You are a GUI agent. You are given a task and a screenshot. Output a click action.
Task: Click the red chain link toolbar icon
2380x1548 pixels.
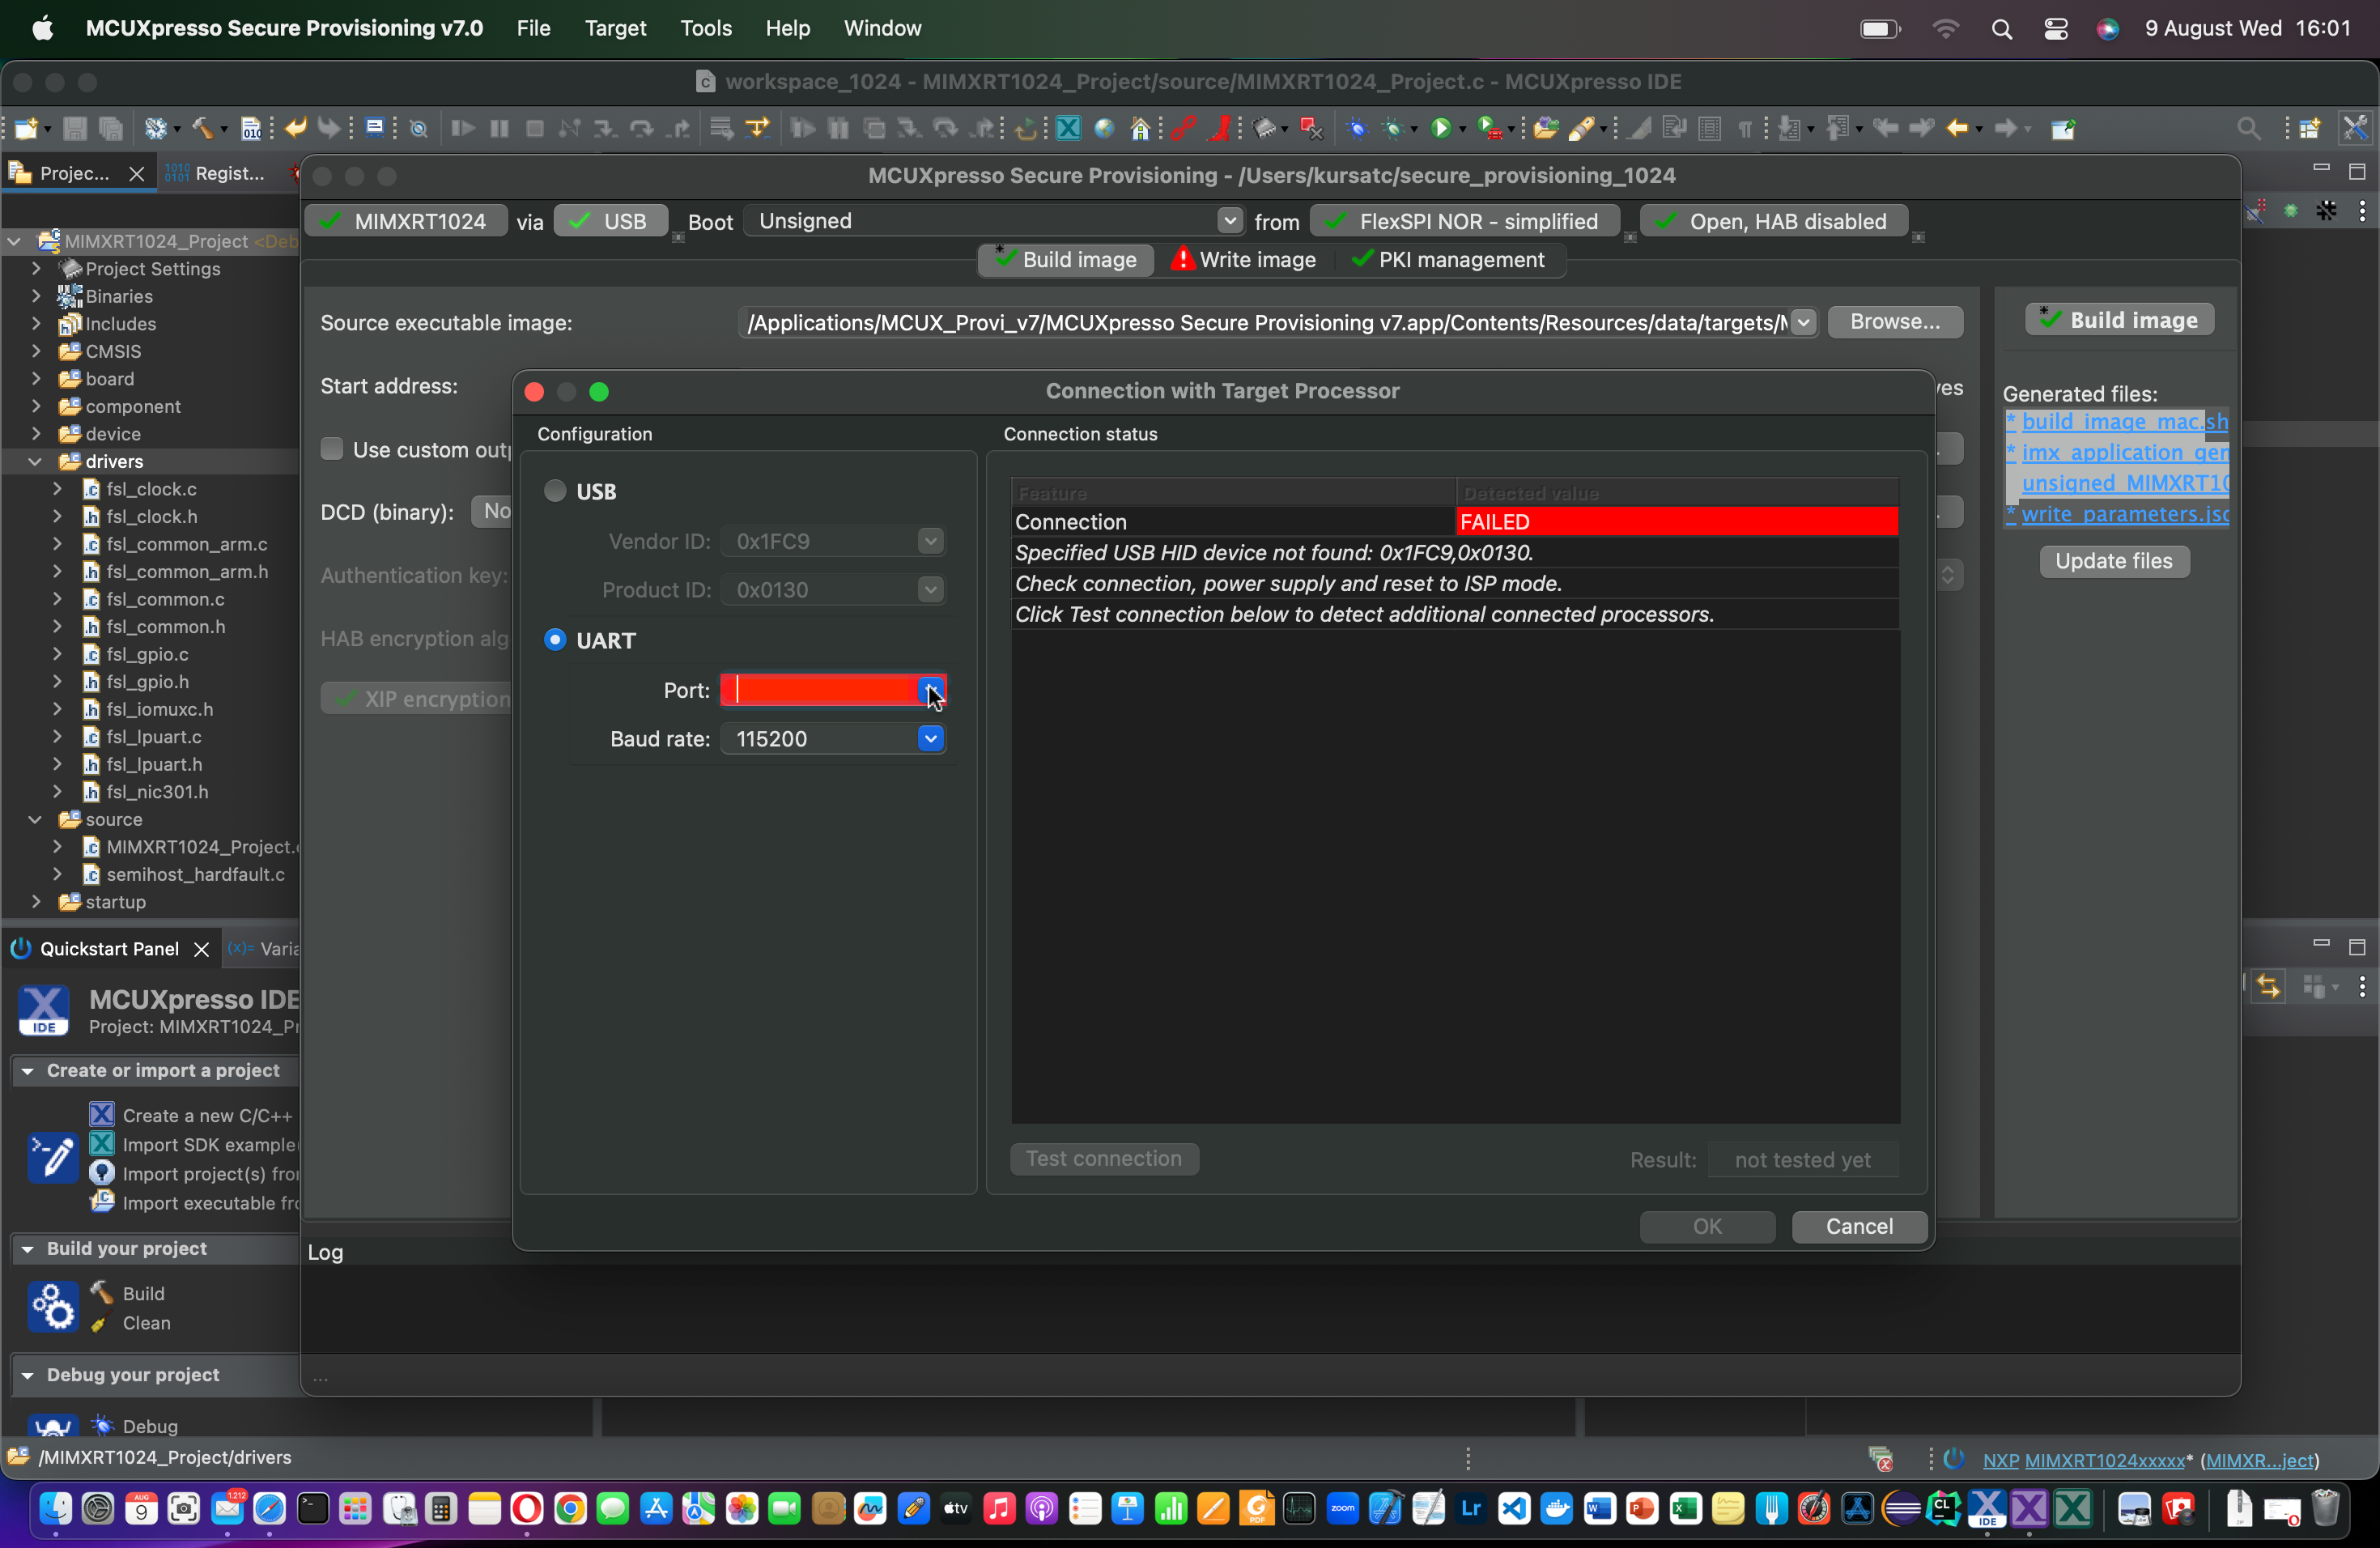pyautogui.click(x=1183, y=128)
